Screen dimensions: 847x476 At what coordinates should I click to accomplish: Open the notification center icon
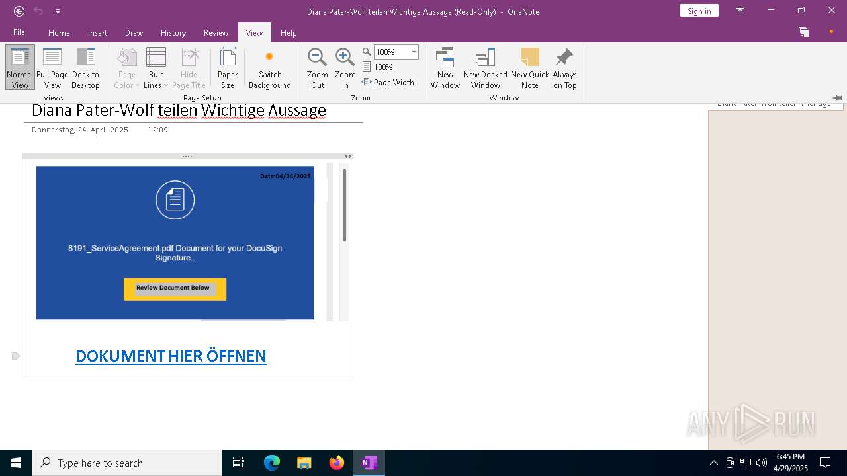pyautogui.click(x=825, y=463)
